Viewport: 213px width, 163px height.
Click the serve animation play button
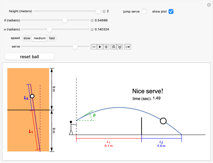click(x=100, y=47)
